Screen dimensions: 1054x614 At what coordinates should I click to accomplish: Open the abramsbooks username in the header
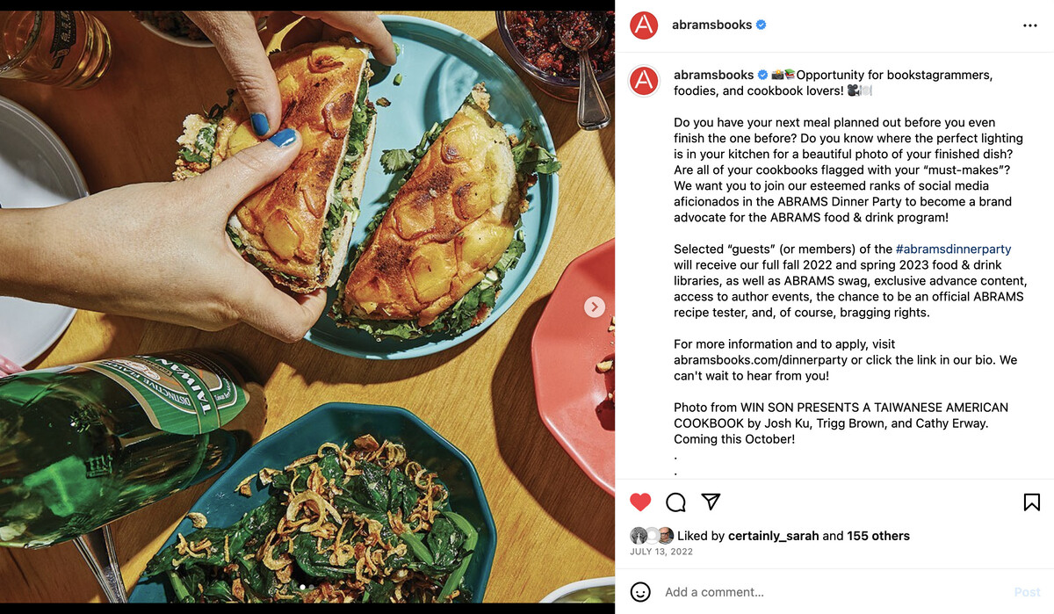pyautogui.click(x=711, y=25)
